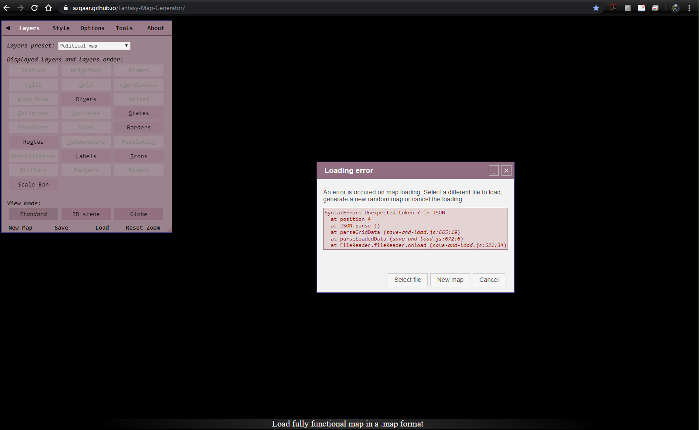Open the Chrome three-dot menu

click(x=689, y=8)
